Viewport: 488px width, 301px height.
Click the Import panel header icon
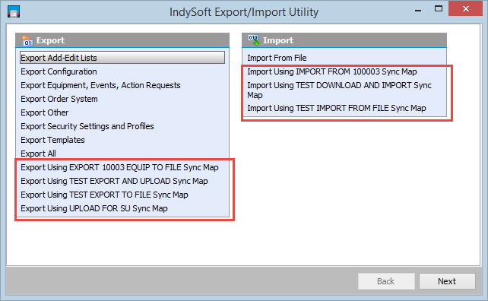pyautogui.click(x=254, y=40)
